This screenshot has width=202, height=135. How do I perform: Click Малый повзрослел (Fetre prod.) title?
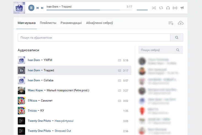(68, 90)
